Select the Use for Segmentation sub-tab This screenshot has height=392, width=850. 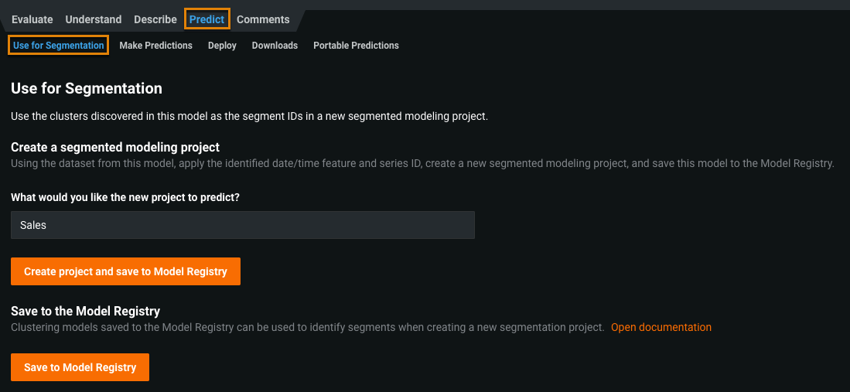(x=59, y=46)
